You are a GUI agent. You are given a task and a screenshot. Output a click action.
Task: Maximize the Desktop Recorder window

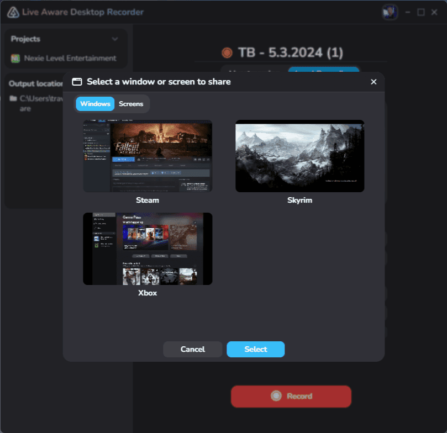tap(421, 12)
